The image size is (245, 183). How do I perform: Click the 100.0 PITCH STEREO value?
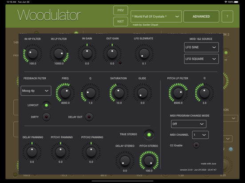[x=149, y=171]
